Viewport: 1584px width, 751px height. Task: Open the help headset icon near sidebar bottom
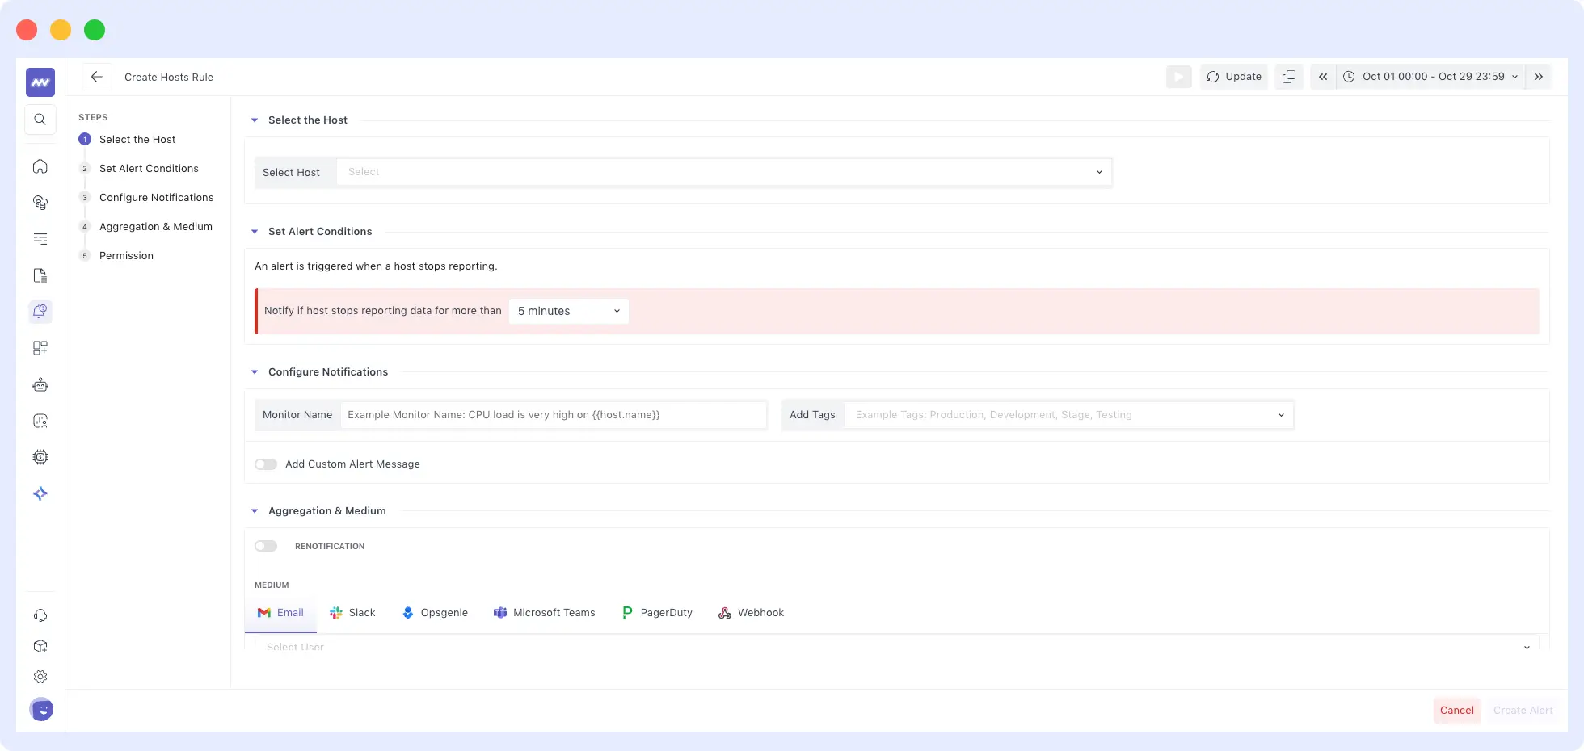40,615
